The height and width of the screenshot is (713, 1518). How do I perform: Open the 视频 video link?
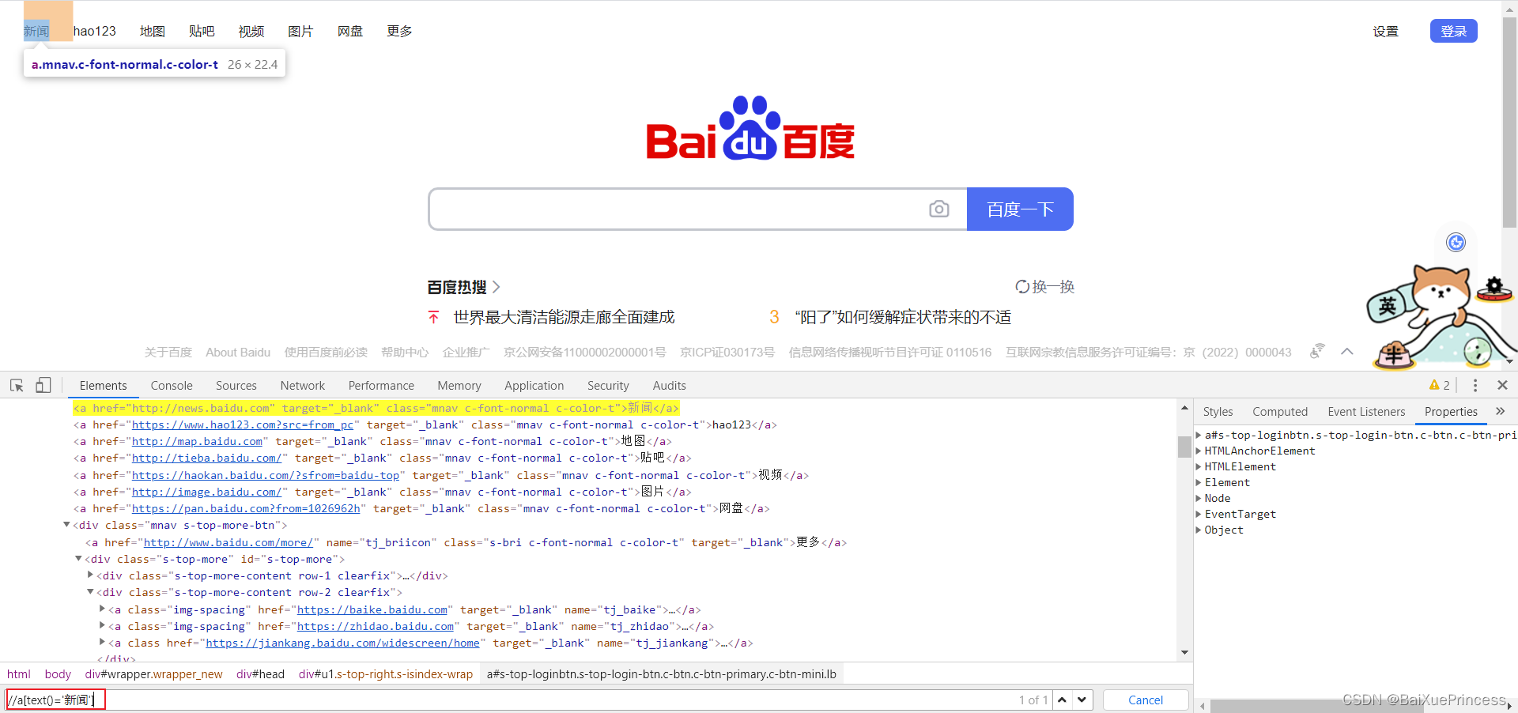pos(251,31)
